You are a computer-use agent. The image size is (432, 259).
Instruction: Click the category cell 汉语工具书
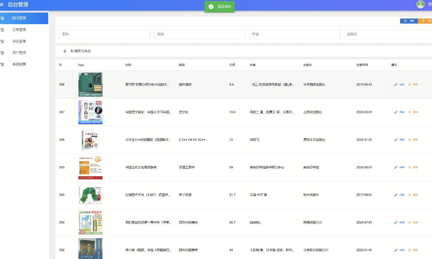pos(187,167)
